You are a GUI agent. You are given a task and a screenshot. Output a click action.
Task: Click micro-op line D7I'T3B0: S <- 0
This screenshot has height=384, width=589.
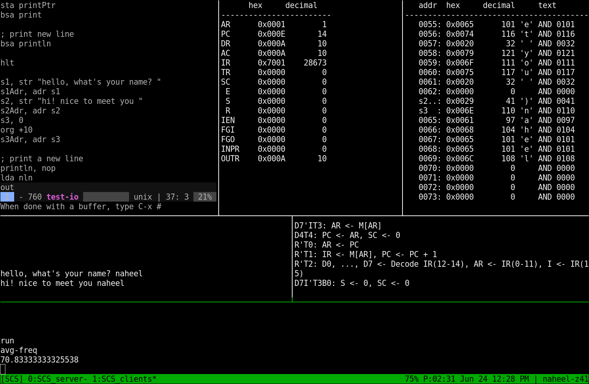click(x=352, y=283)
